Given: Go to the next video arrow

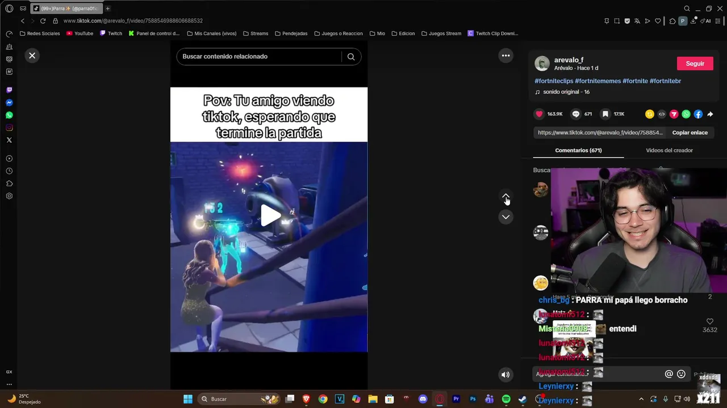Looking at the screenshot, I should tap(505, 217).
